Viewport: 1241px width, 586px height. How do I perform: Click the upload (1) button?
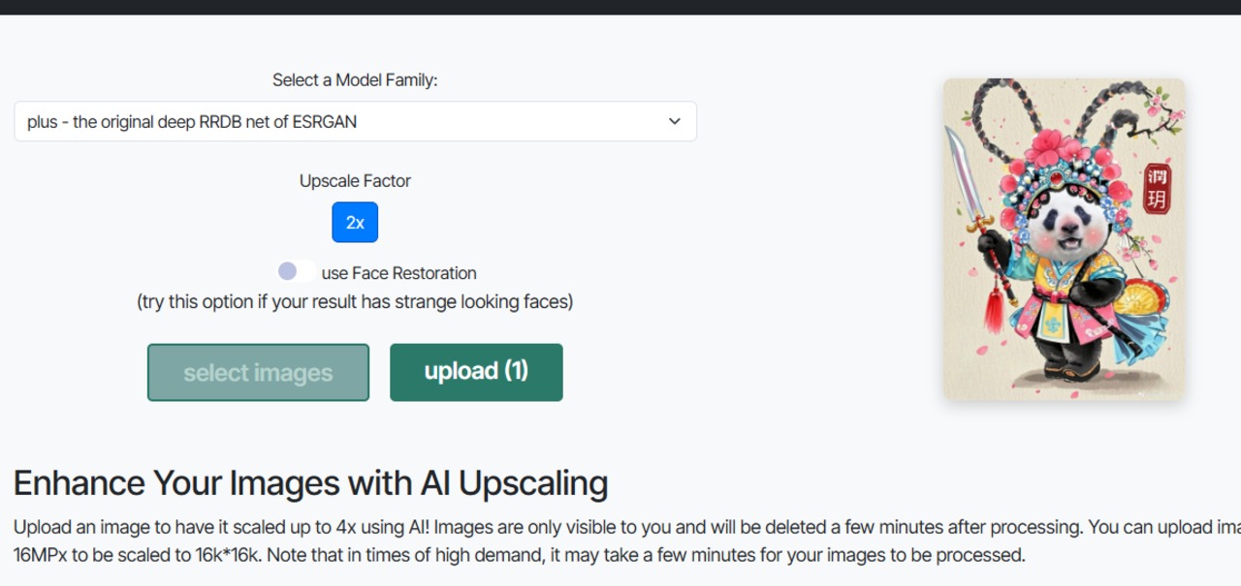[476, 372]
